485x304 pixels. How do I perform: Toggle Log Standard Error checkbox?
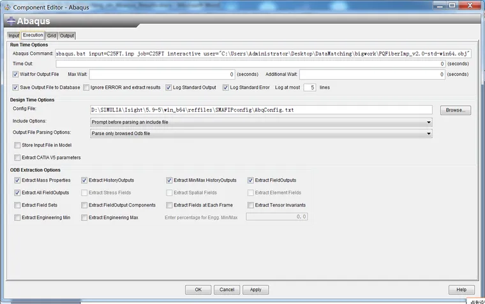coord(225,88)
